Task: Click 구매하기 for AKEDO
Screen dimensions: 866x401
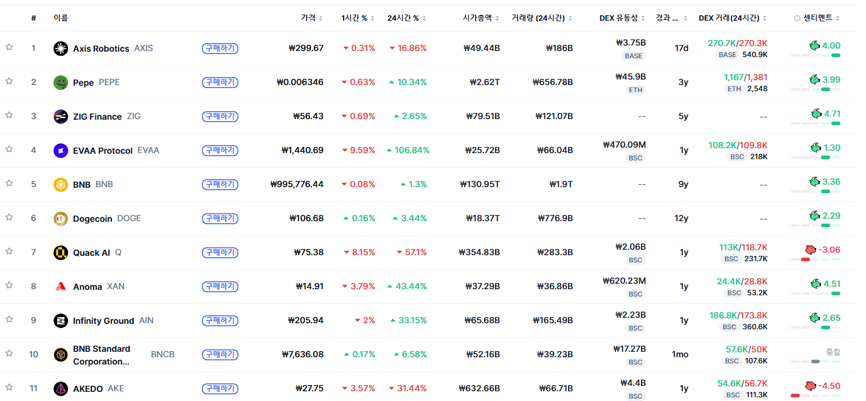Action: pyautogui.click(x=220, y=388)
